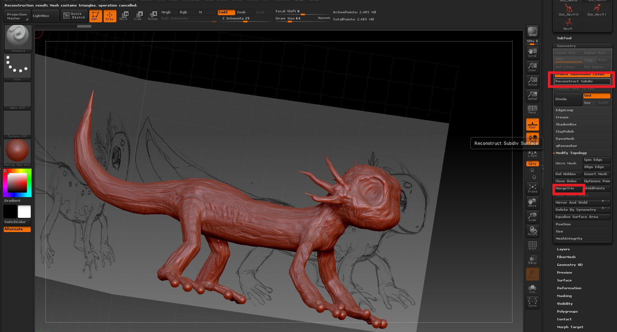Click the BPR render icon
This screenshot has width=617, height=332.
coord(532,31)
